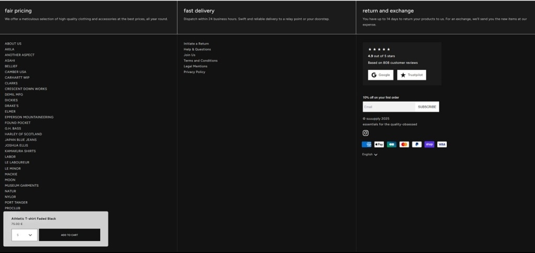Open the Instagram profile icon

(x=366, y=133)
